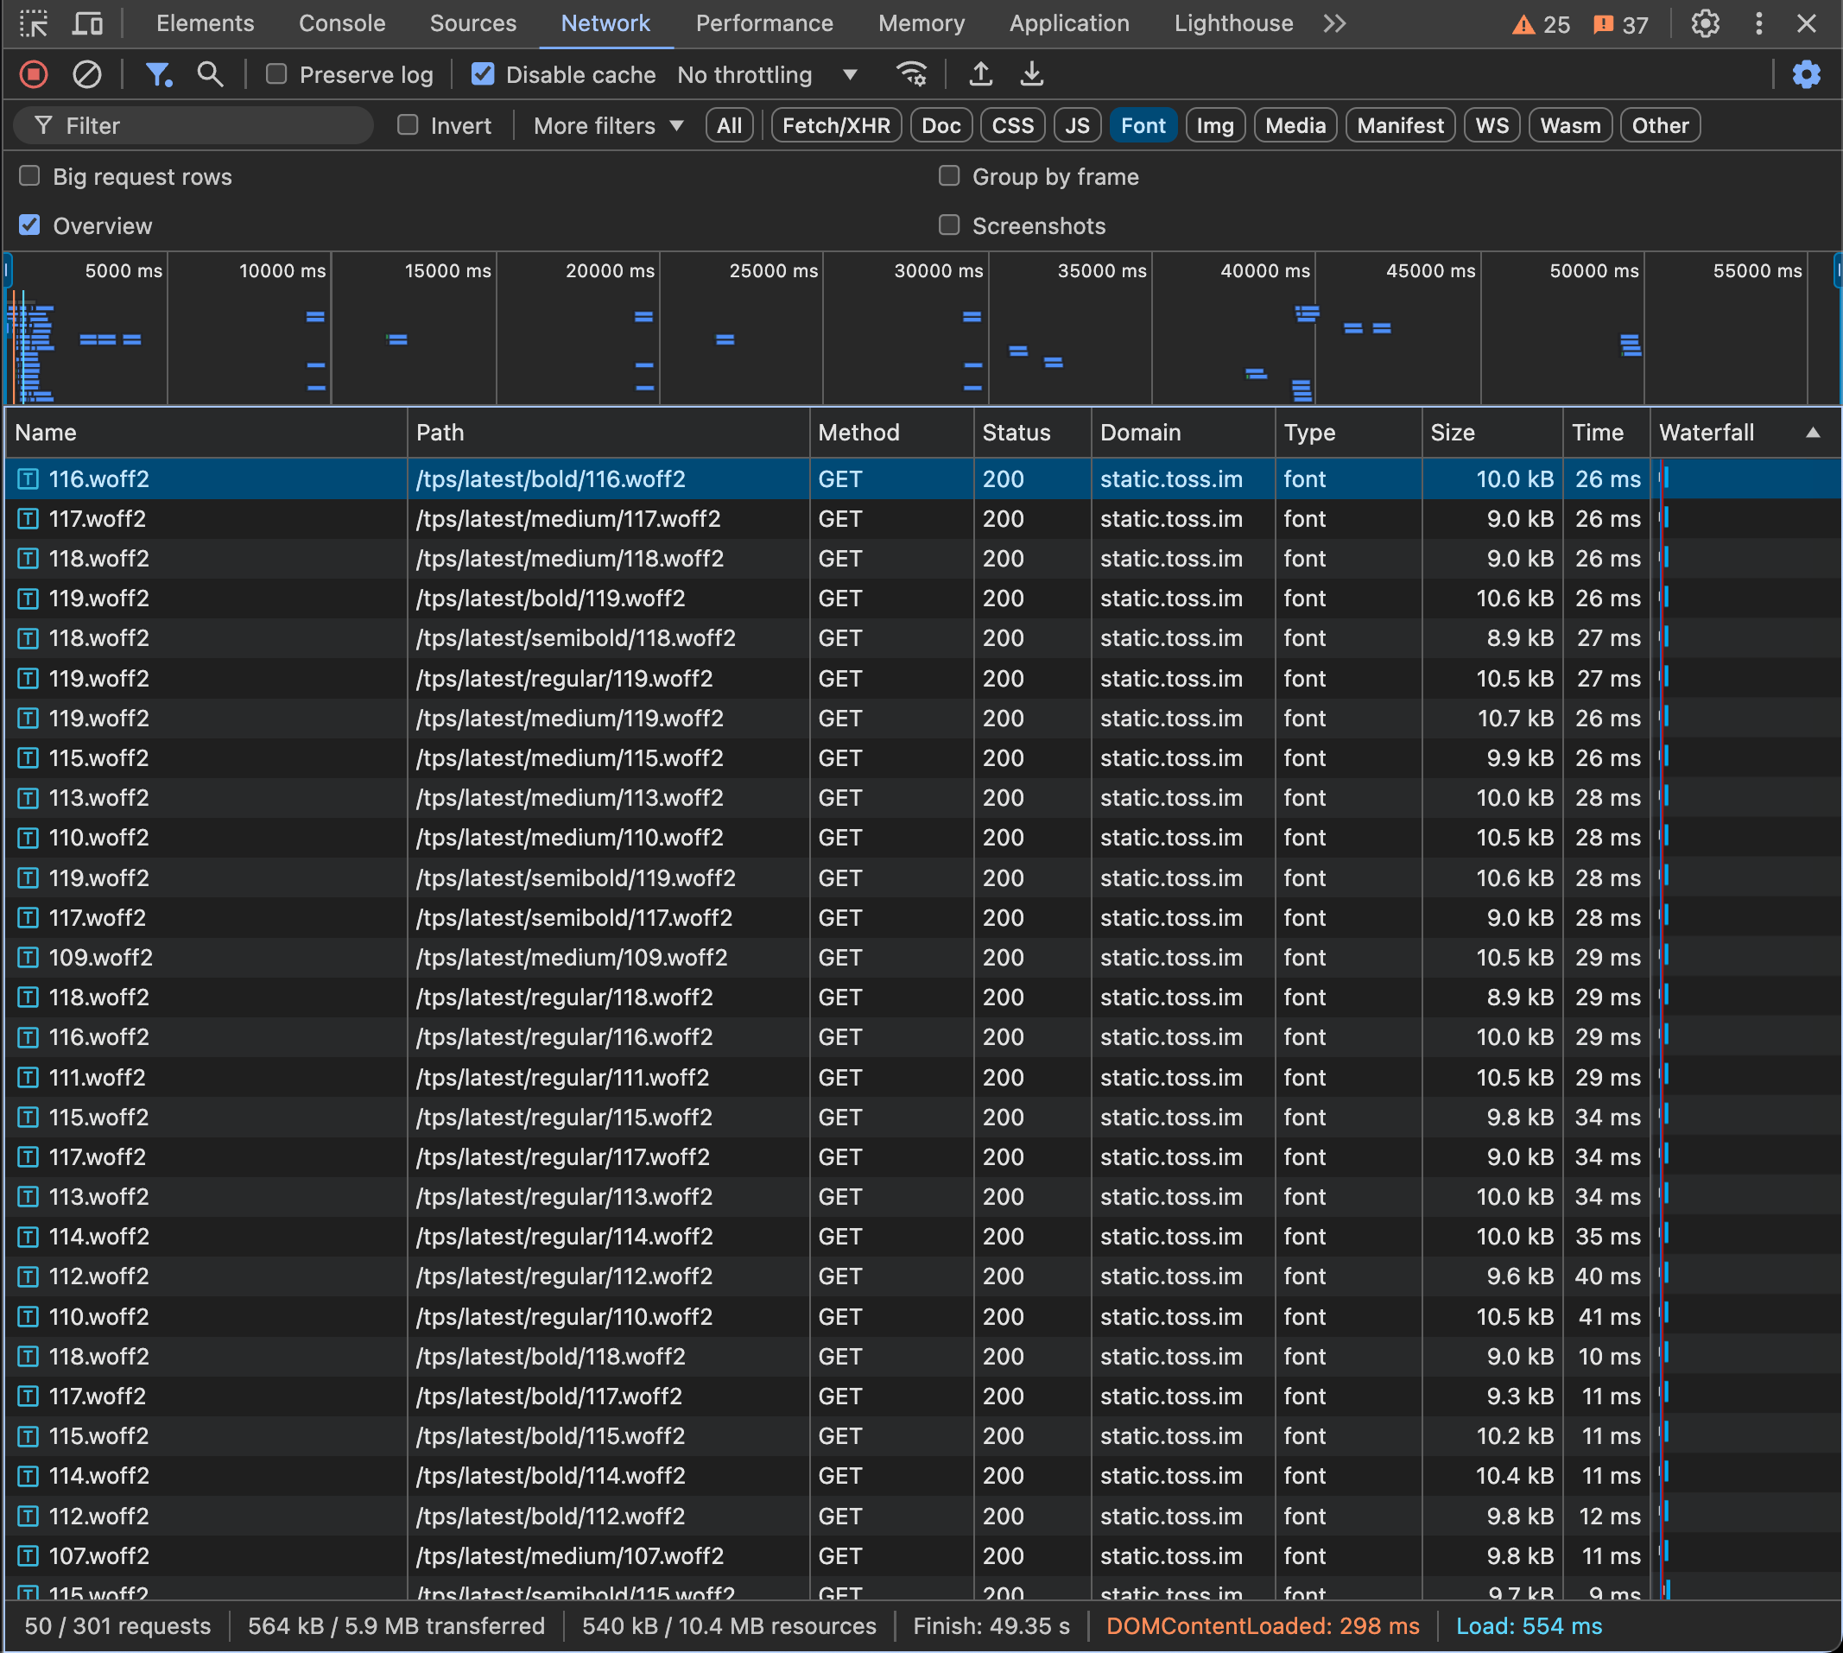This screenshot has height=1653, width=1843.
Task: Show more DevTools tabs chevron
Action: pyautogui.click(x=1334, y=23)
